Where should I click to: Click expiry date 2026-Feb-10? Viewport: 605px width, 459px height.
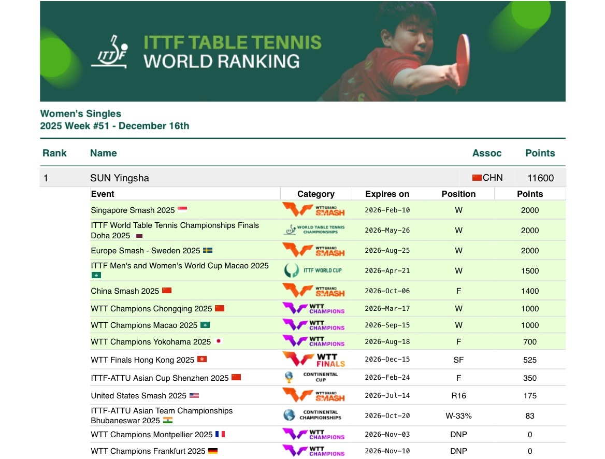387,210
